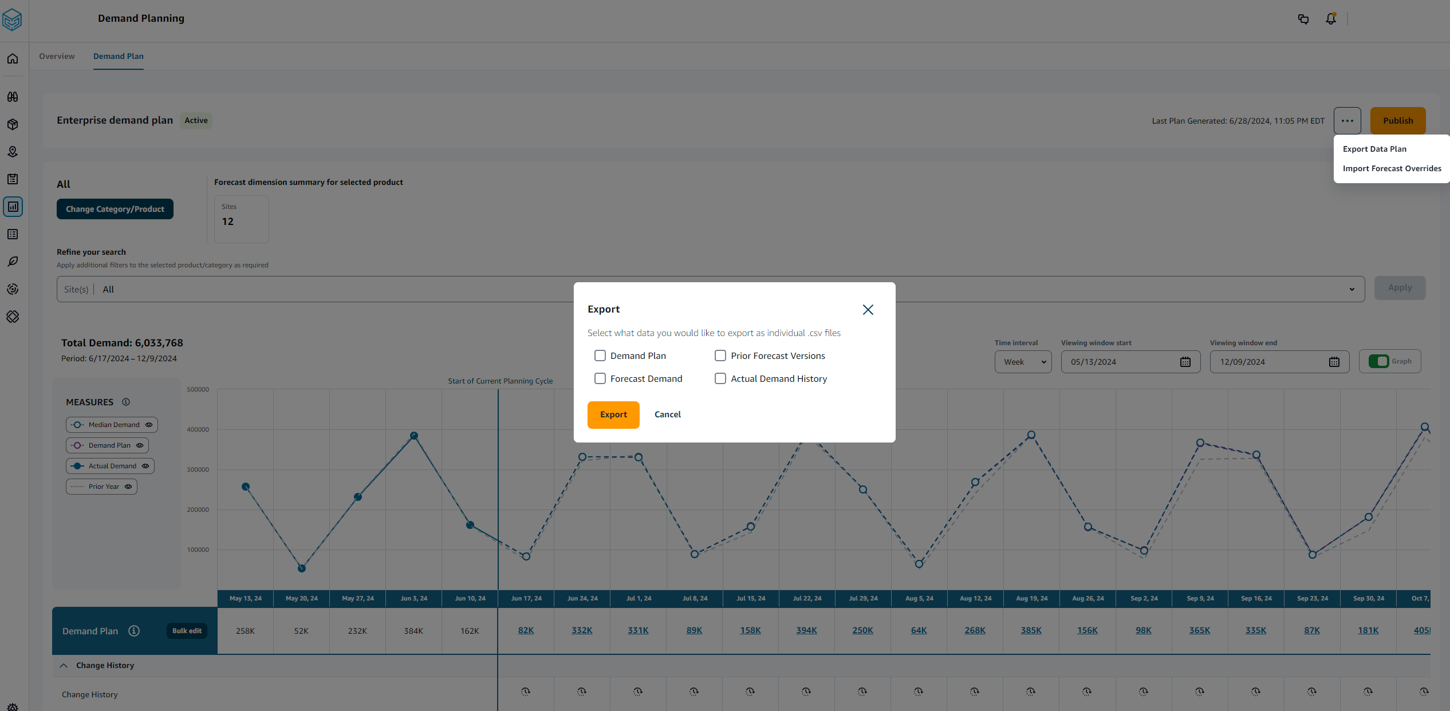The image size is (1450, 711).
Task: Open the Time interval Week dropdown
Action: coord(1023,362)
